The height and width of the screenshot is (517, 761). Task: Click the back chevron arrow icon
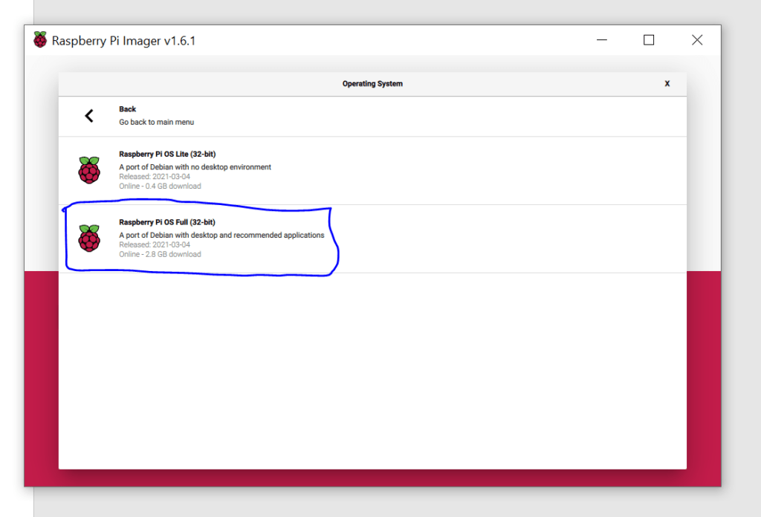pos(89,116)
